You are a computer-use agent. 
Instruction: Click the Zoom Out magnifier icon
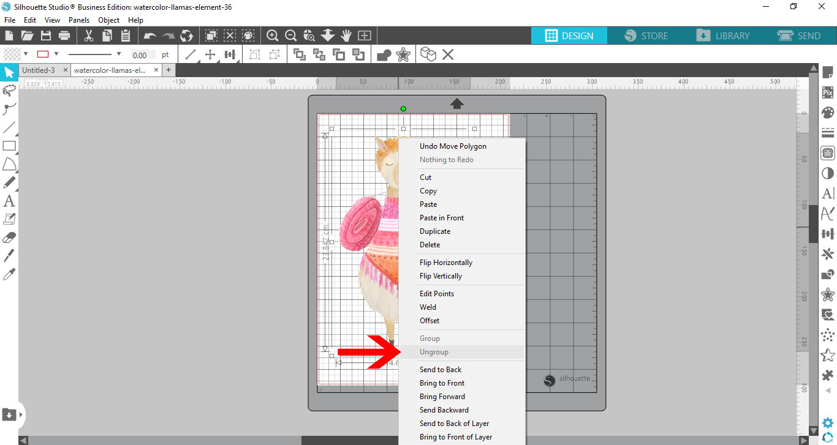(x=291, y=36)
